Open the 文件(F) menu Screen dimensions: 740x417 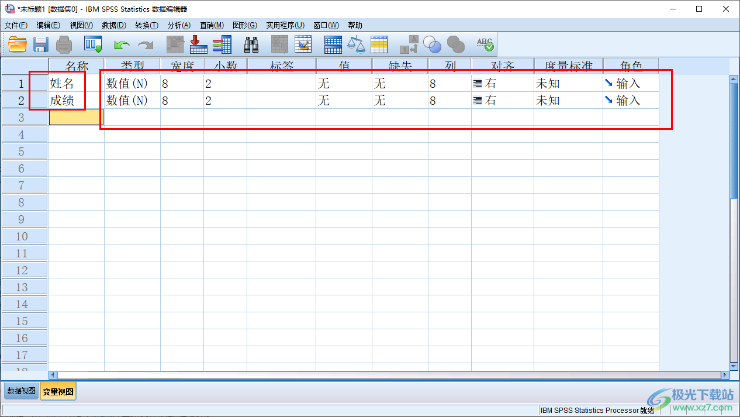16,25
